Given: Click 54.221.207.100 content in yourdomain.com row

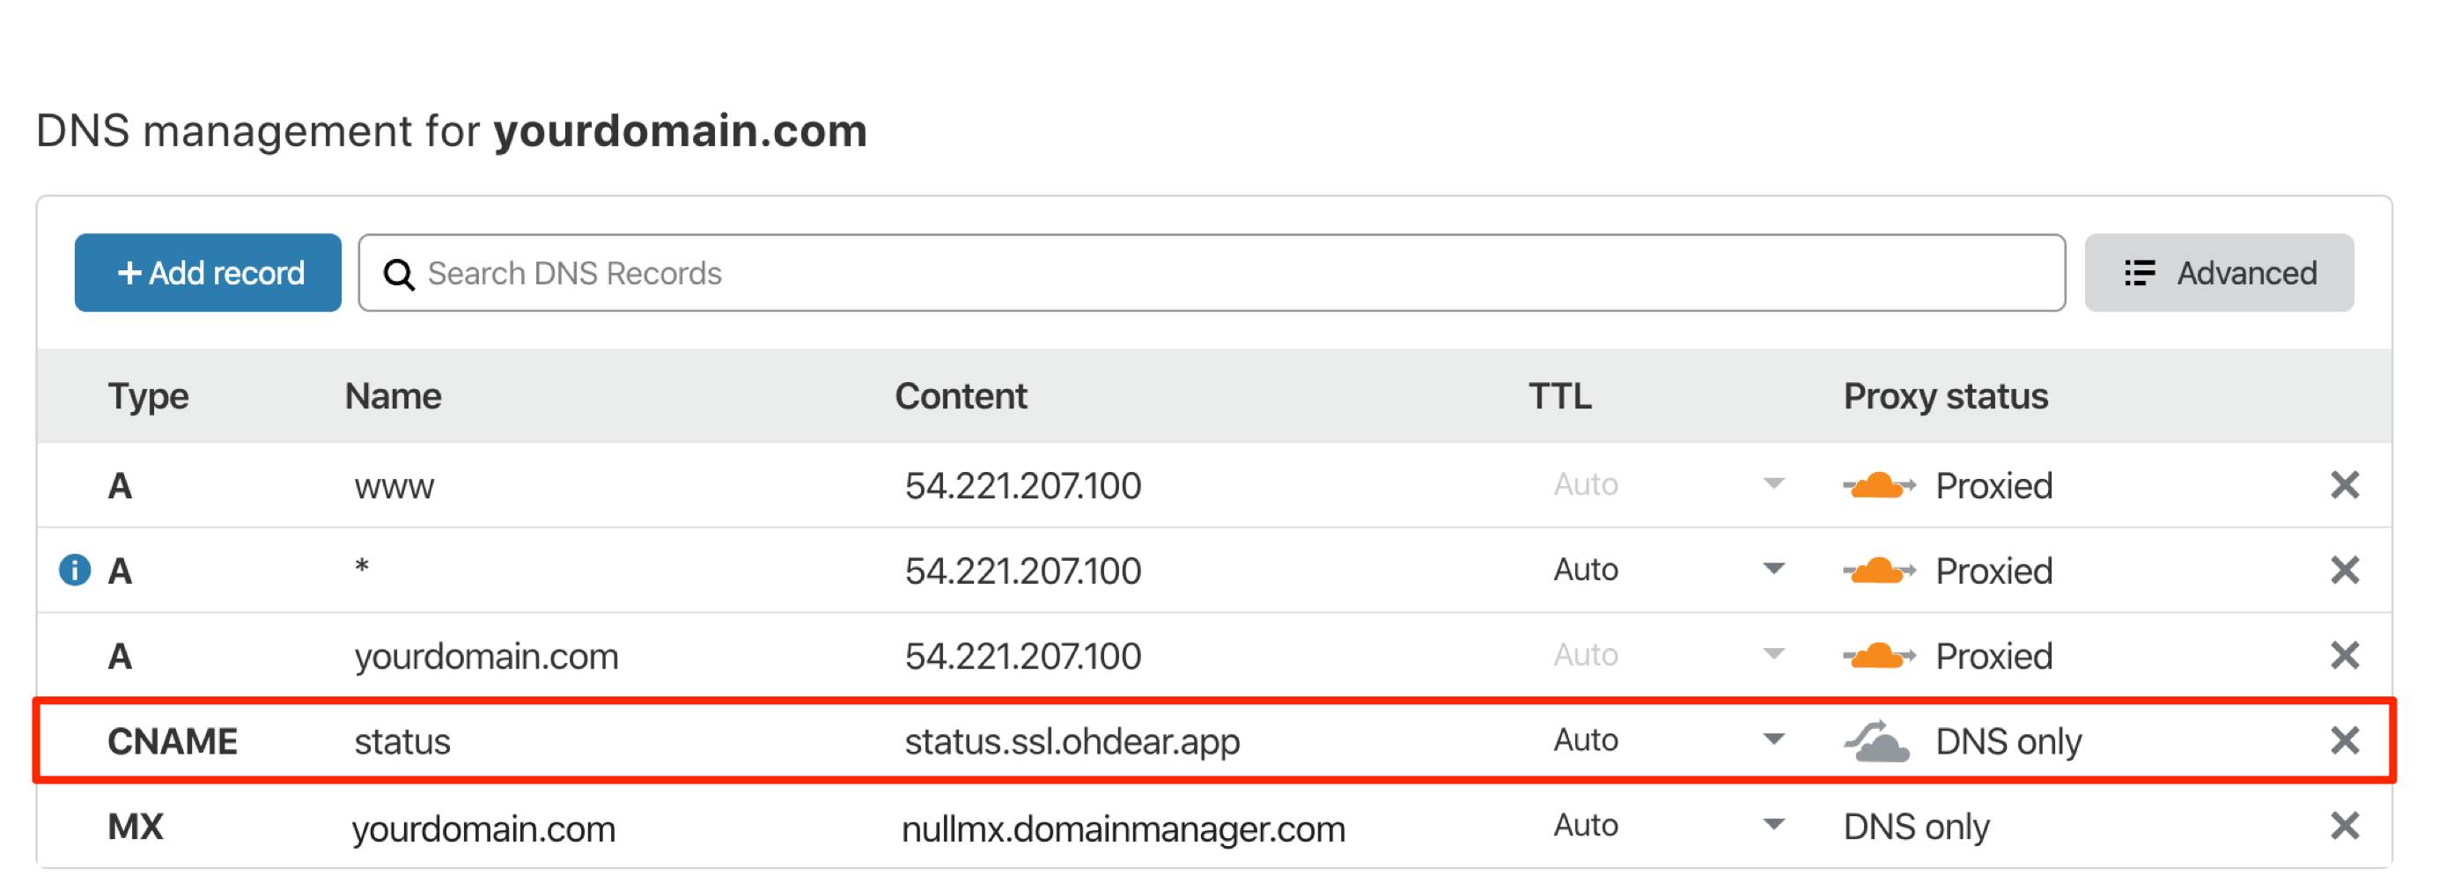Looking at the screenshot, I should tap(1022, 657).
